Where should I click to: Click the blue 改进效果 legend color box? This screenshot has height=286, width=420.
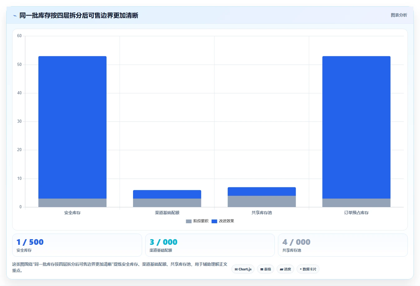pyautogui.click(x=214, y=221)
